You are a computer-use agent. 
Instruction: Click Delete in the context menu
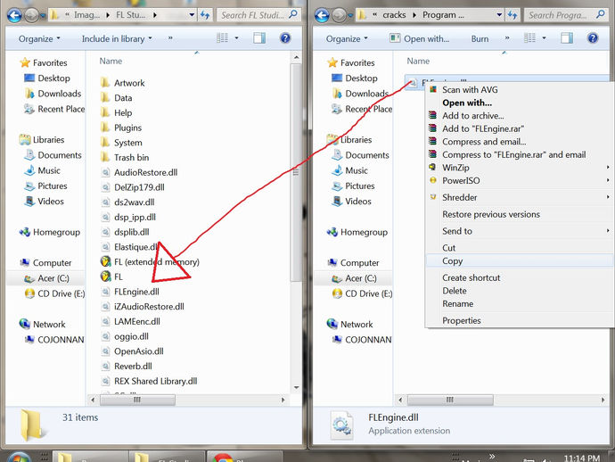click(x=455, y=291)
